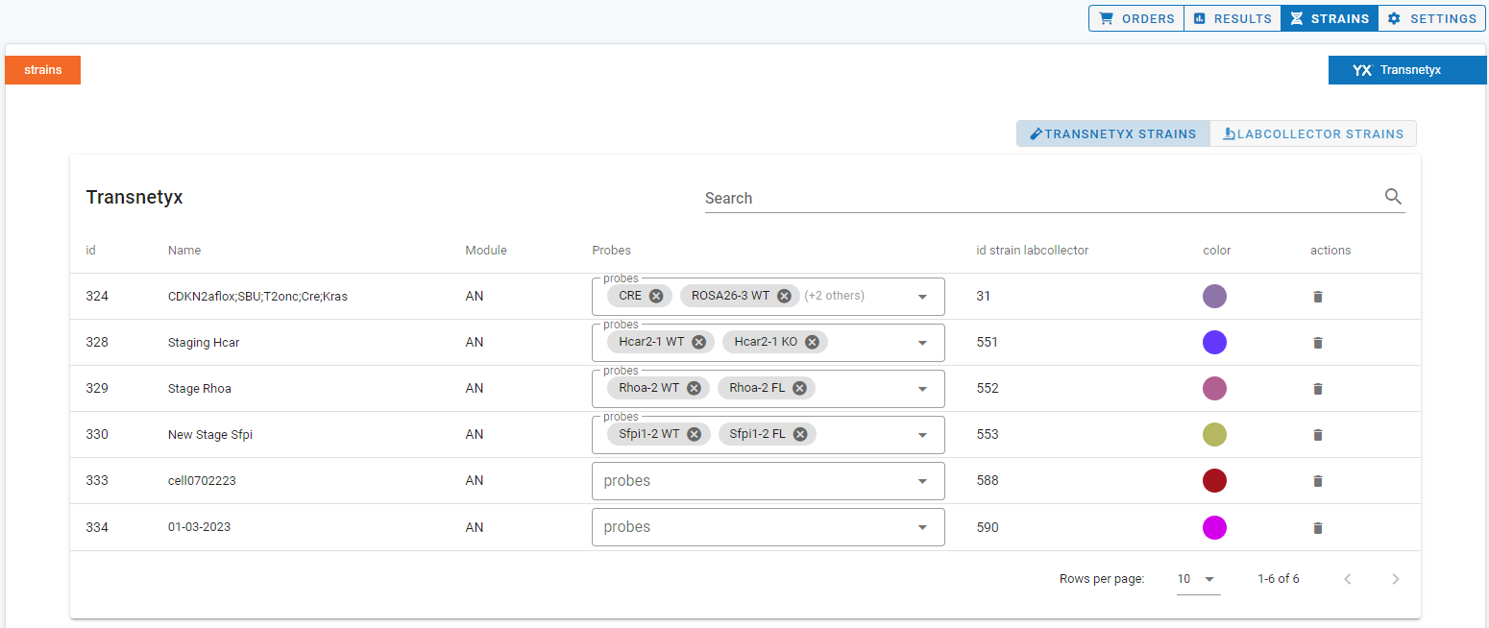The image size is (1489, 628).
Task: Go to previous page arrow
Action: tap(1348, 579)
